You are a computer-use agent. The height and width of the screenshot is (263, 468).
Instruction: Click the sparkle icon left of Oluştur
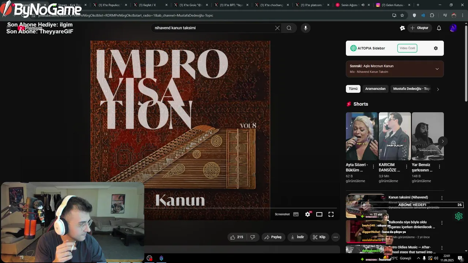click(x=403, y=28)
